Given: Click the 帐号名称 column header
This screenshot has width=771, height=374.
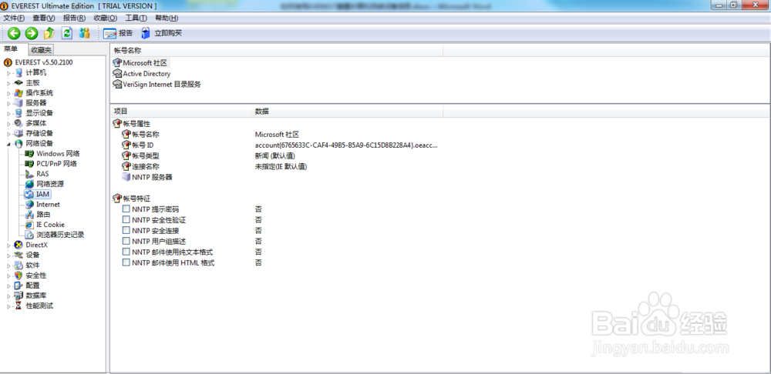Looking at the screenshot, I should (277, 50).
